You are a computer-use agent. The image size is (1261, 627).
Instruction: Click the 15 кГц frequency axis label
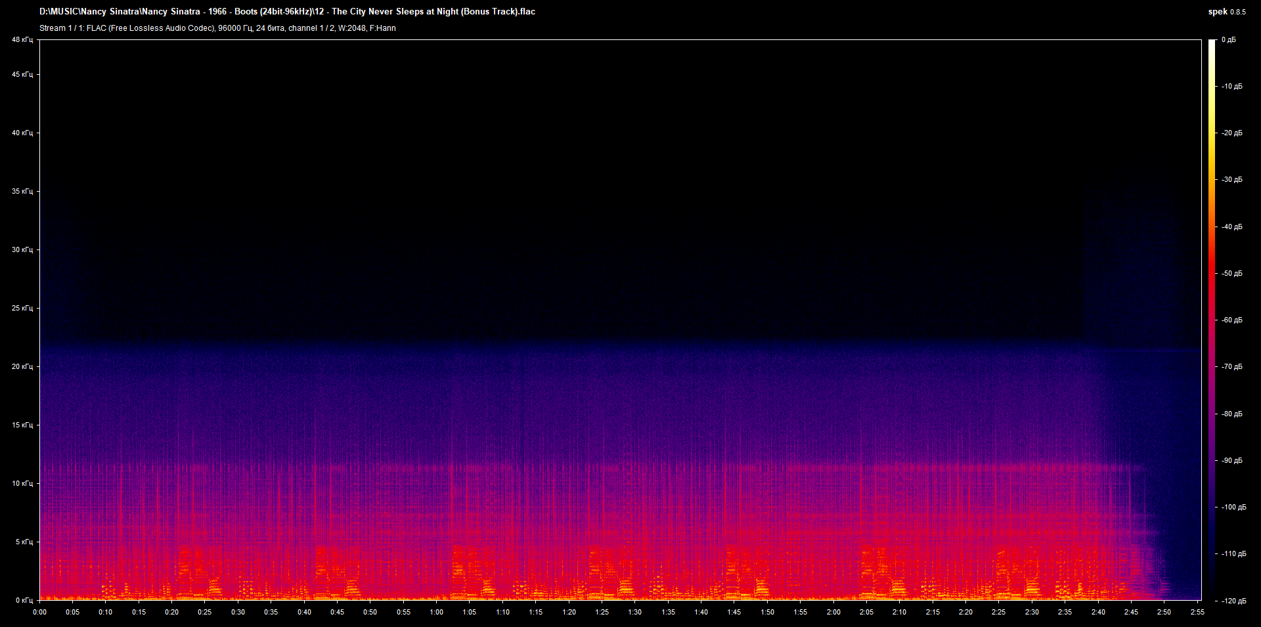(22, 425)
